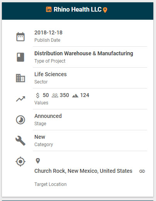Click the Announced stage value

click(x=48, y=116)
